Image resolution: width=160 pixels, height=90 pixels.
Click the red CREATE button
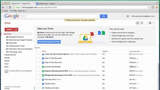pos(9,29)
